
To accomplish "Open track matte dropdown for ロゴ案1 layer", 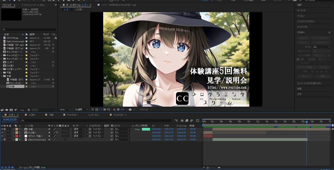I will 97,132.
